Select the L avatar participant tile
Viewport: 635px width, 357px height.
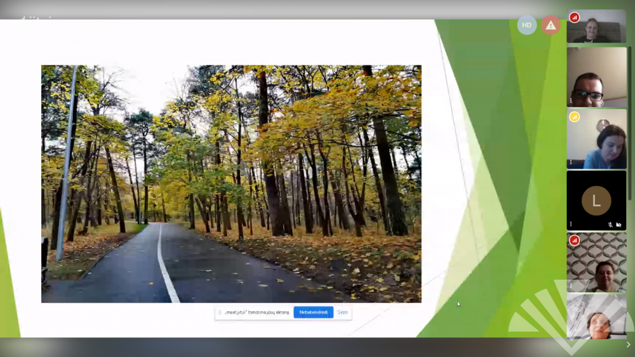coord(596,200)
